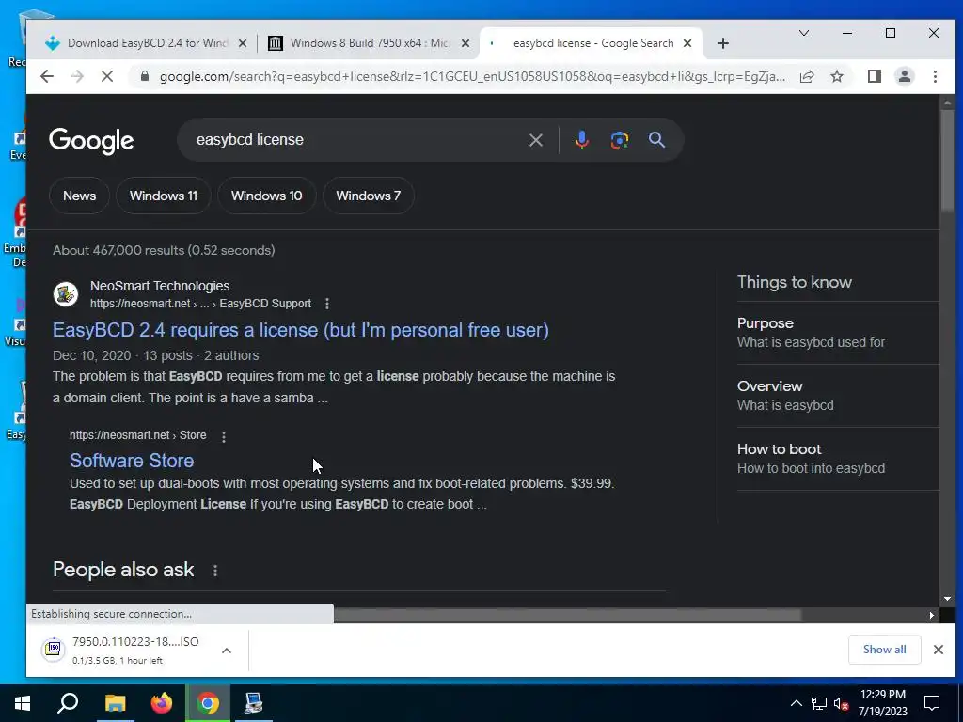Open People also ask options menu
This screenshot has height=722, width=963.
[x=215, y=571]
